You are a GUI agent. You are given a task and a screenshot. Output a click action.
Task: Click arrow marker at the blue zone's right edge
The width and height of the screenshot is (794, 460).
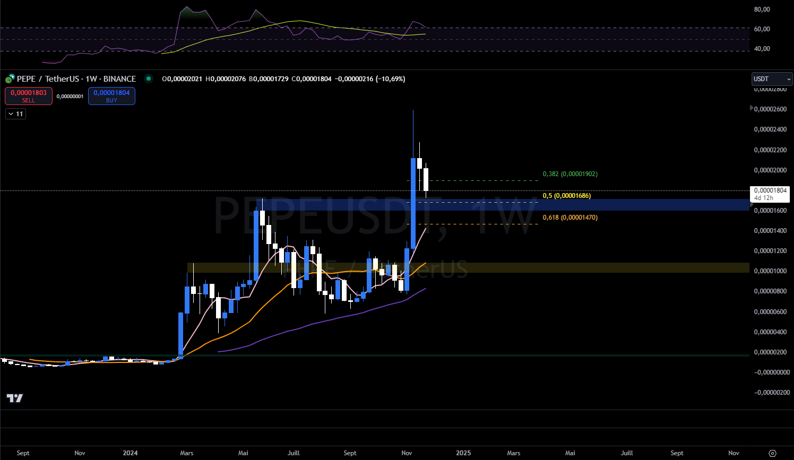tap(751, 204)
